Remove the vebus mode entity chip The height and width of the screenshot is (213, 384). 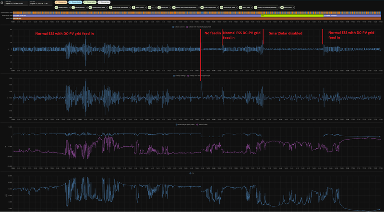pos(293,8)
